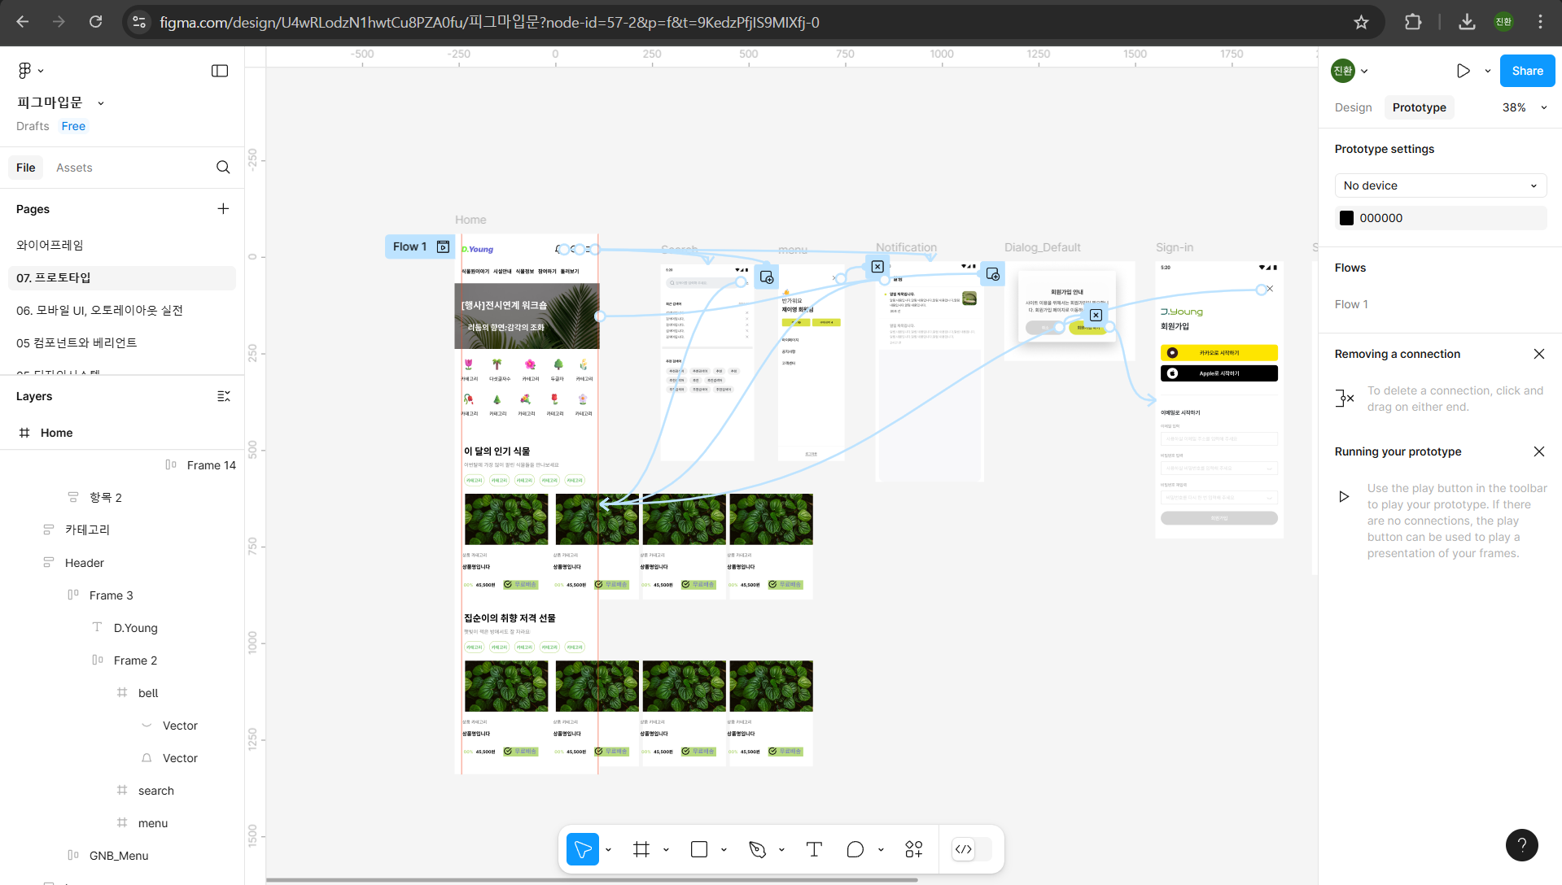Select the Rectangle shape tool
This screenshot has width=1562, height=885.
[x=699, y=849]
